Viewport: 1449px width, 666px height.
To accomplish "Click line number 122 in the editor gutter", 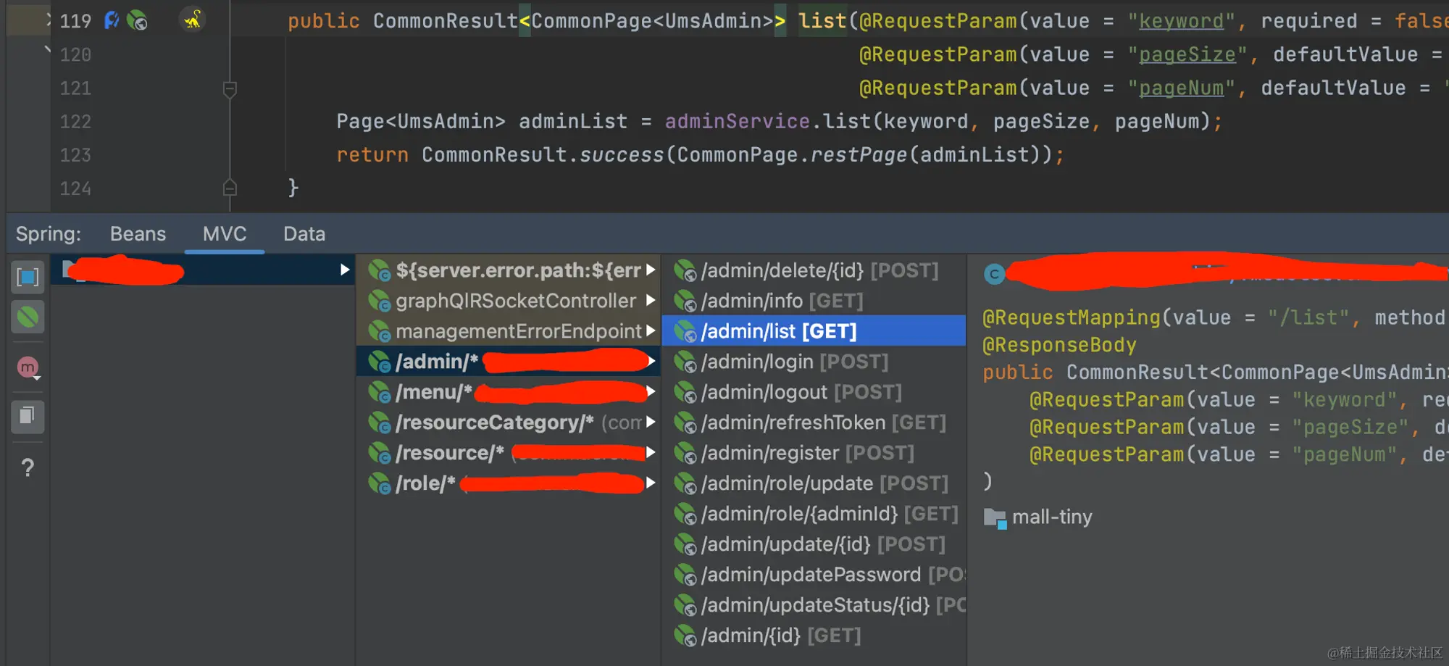I will (x=75, y=121).
